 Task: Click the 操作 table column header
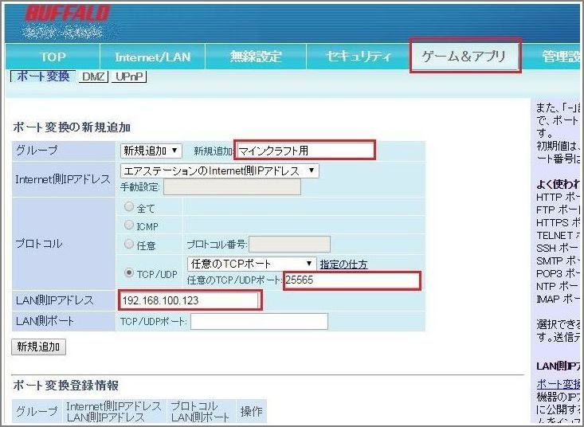(252, 411)
